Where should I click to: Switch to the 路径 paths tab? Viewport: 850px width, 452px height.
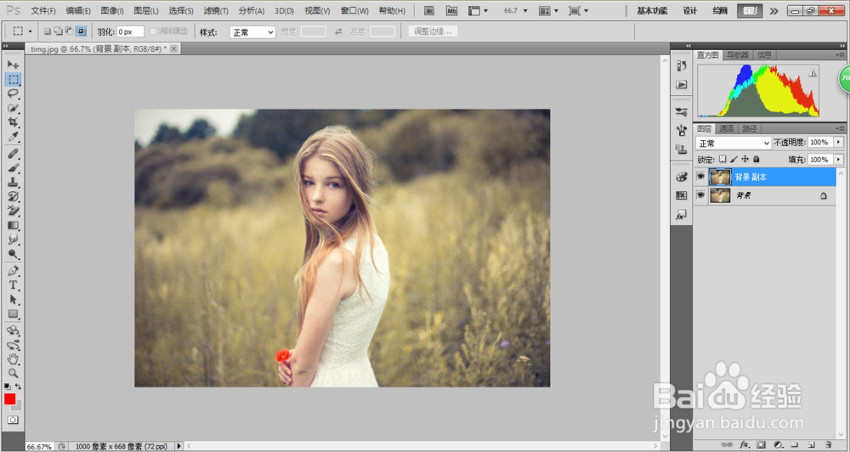click(750, 128)
